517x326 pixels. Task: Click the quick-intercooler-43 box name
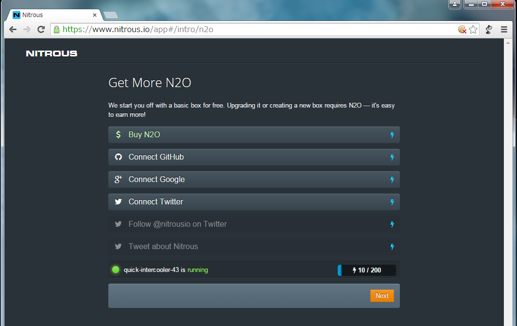pyautogui.click(x=151, y=270)
